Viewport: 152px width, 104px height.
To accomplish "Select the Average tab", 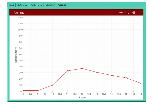I will click(62, 5).
